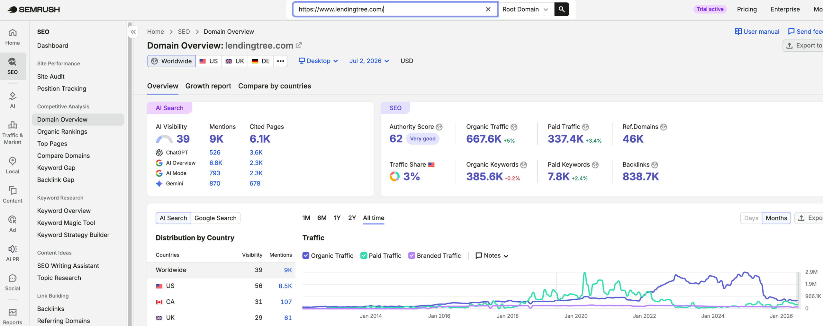Viewport: 823px width, 326px height.
Task: Click the Paid Traffic globe icon
Action: 586,127
